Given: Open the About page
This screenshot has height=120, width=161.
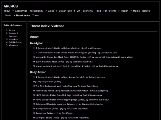Looking at the screenshot, I should 7,11.
